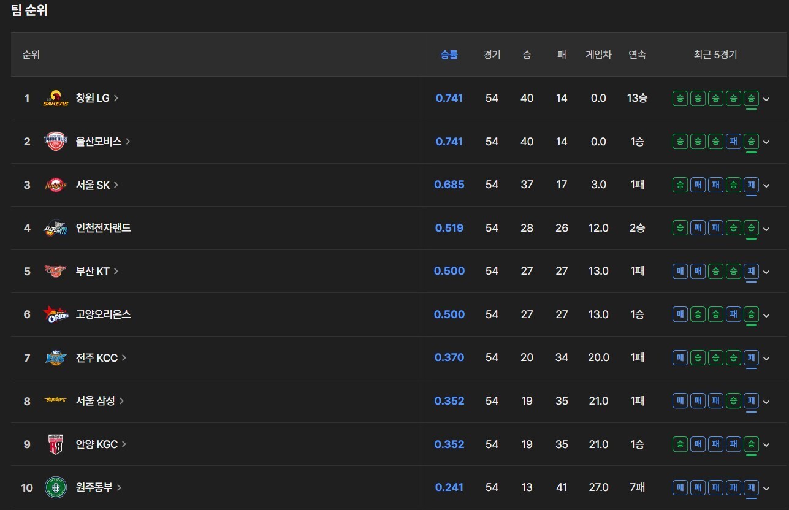Select the underlined latest 패 badge for 서울 SK
This screenshot has width=789, height=510.
[x=751, y=185]
